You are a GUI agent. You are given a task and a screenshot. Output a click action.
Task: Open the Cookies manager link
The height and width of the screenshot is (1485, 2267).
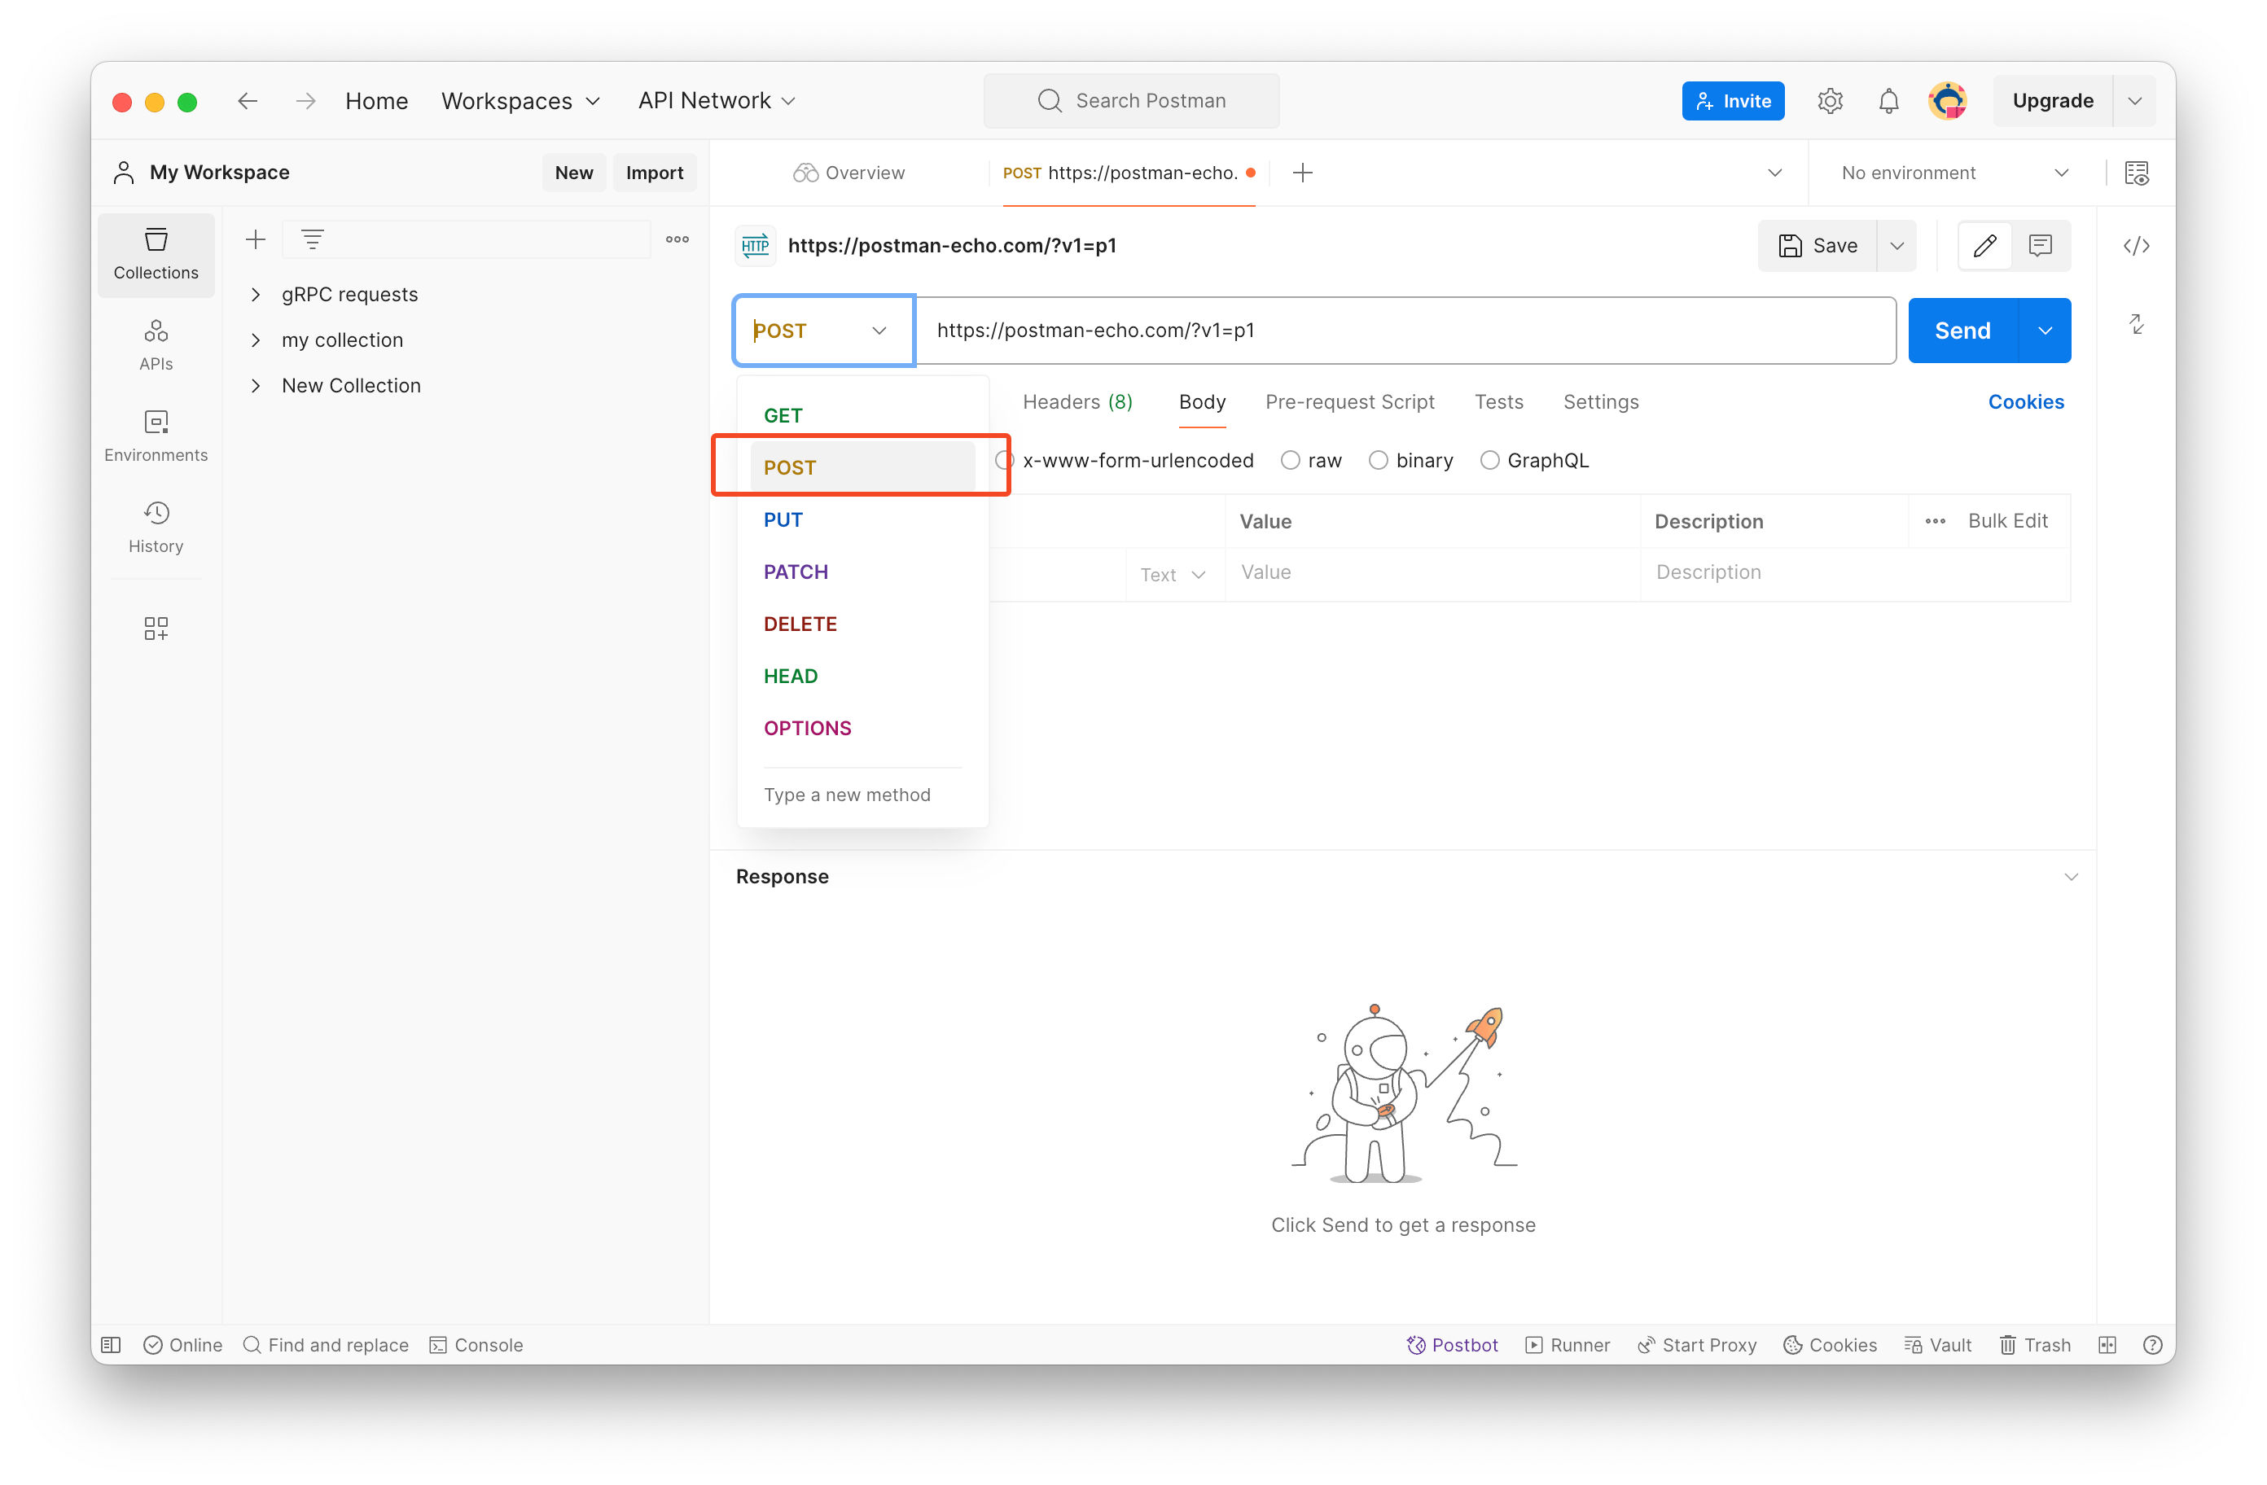pyautogui.click(x=2026, y=401)
